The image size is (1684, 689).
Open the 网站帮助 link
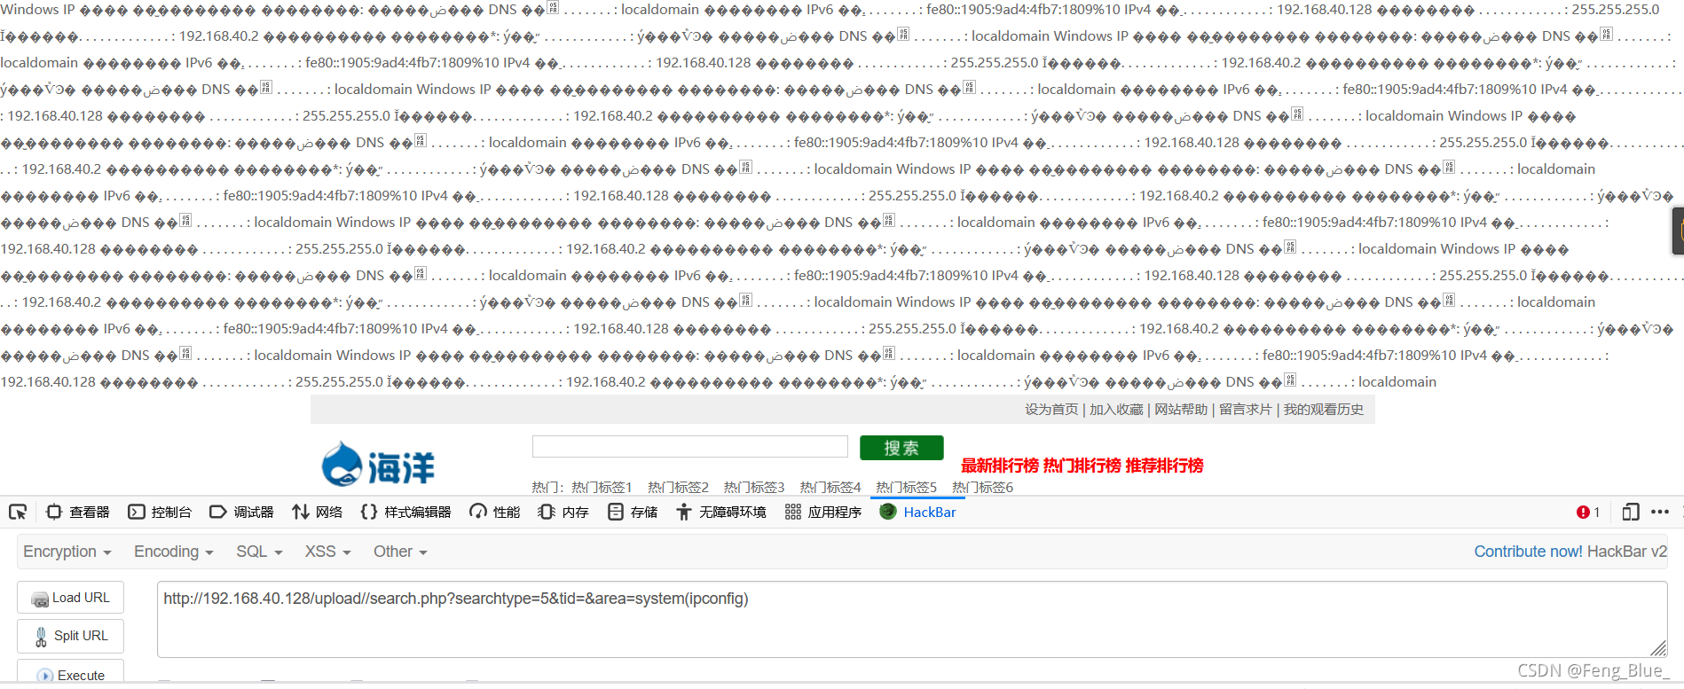click(x=1181, y=409)
